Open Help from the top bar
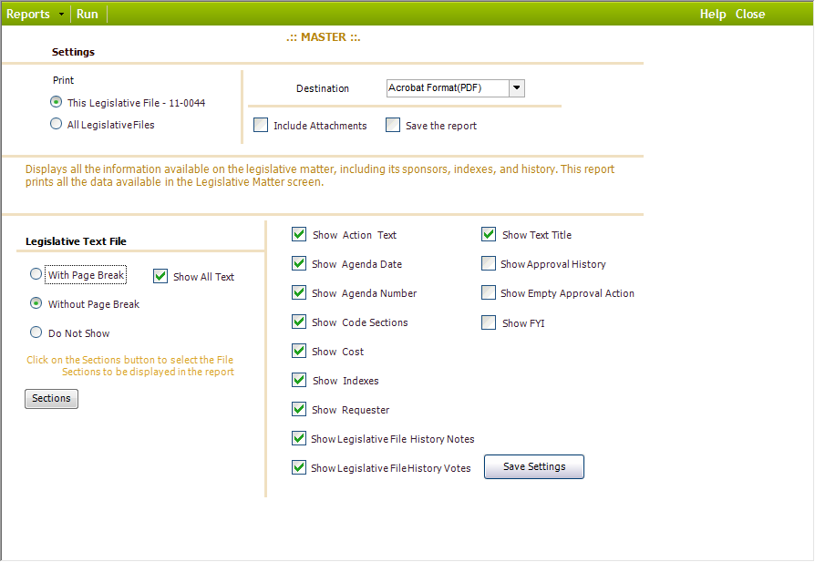 click(713, 14)
